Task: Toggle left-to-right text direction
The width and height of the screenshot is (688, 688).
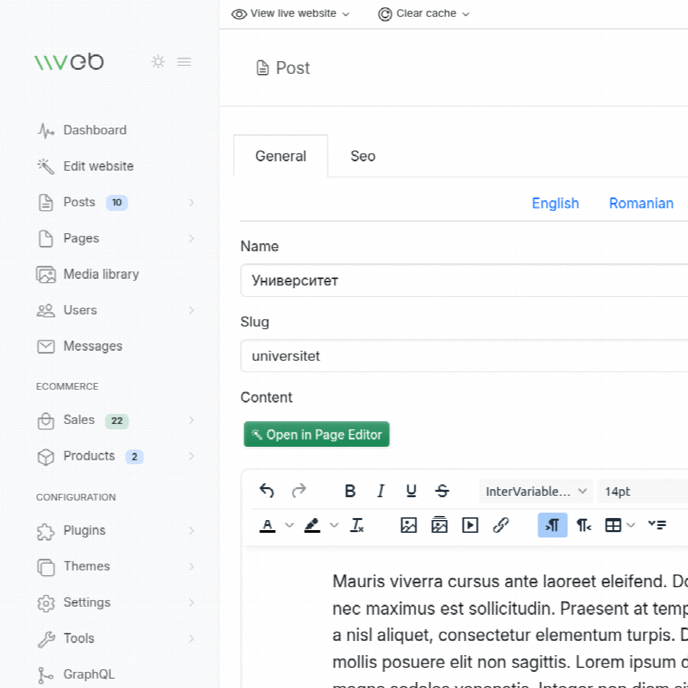Action: [552, 525]
